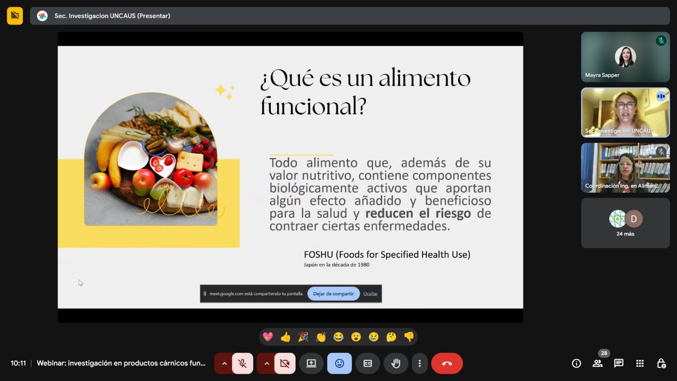This screenshot has height=381, width=677.
Task: Open host controls lock icon
Action: point(661,364)
